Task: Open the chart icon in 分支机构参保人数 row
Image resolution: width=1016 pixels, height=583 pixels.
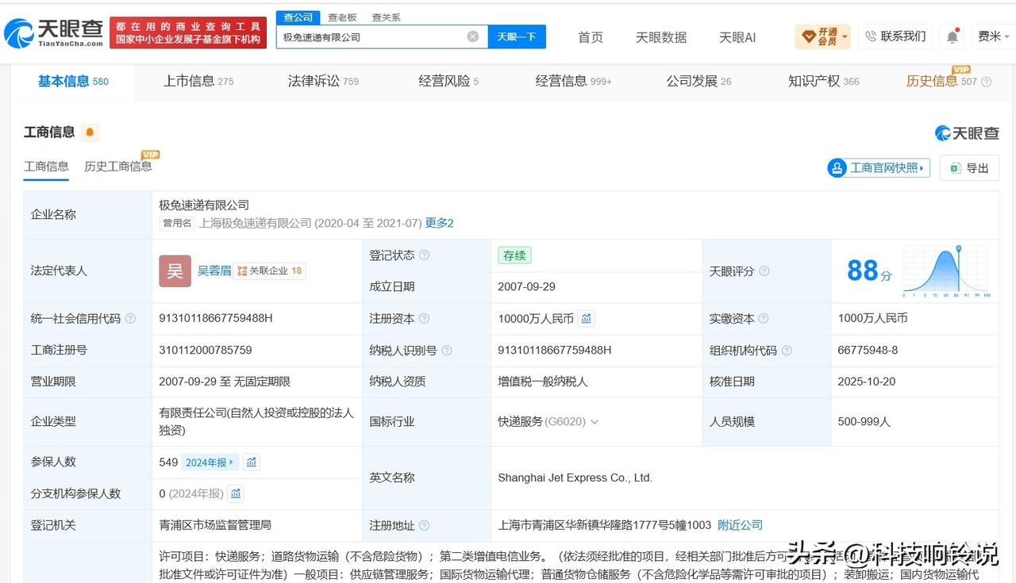Action: click(236, 493)
